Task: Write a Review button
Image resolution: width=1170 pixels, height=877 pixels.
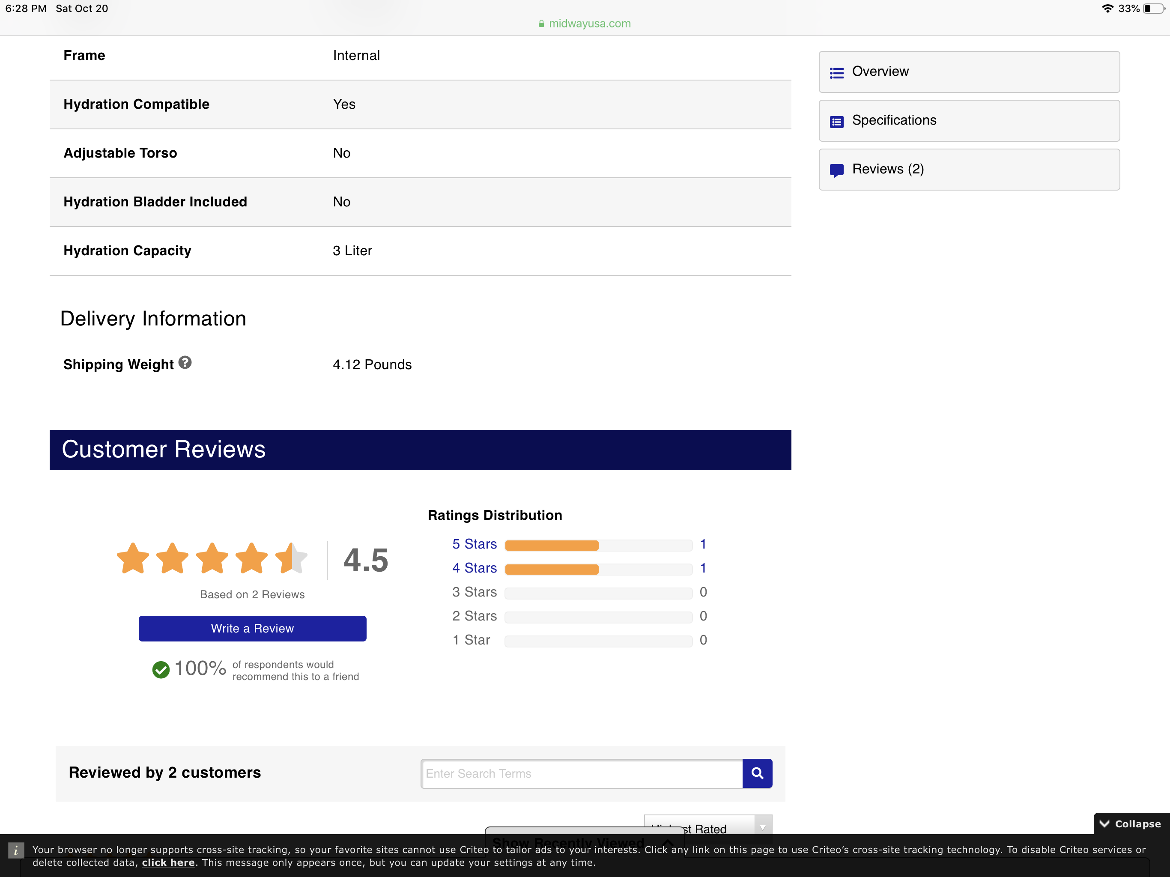Action: pyautogui.click(x=252, y=628)
